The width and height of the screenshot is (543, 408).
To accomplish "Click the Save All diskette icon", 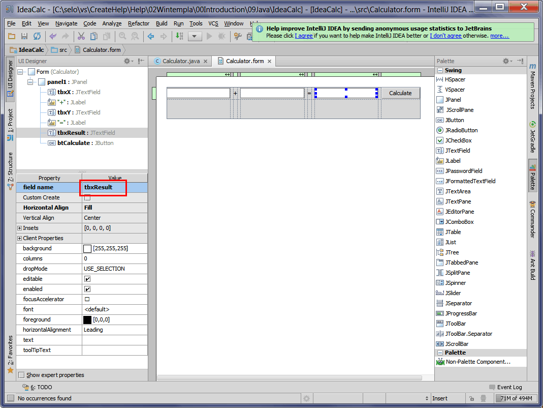I will click(x=24, y=36).
